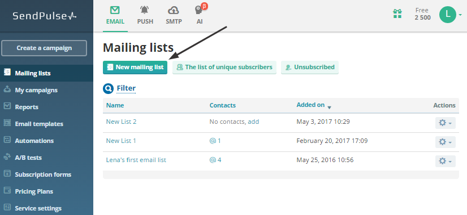
Task: Open the AI beta section
Action: pos(200,15)
